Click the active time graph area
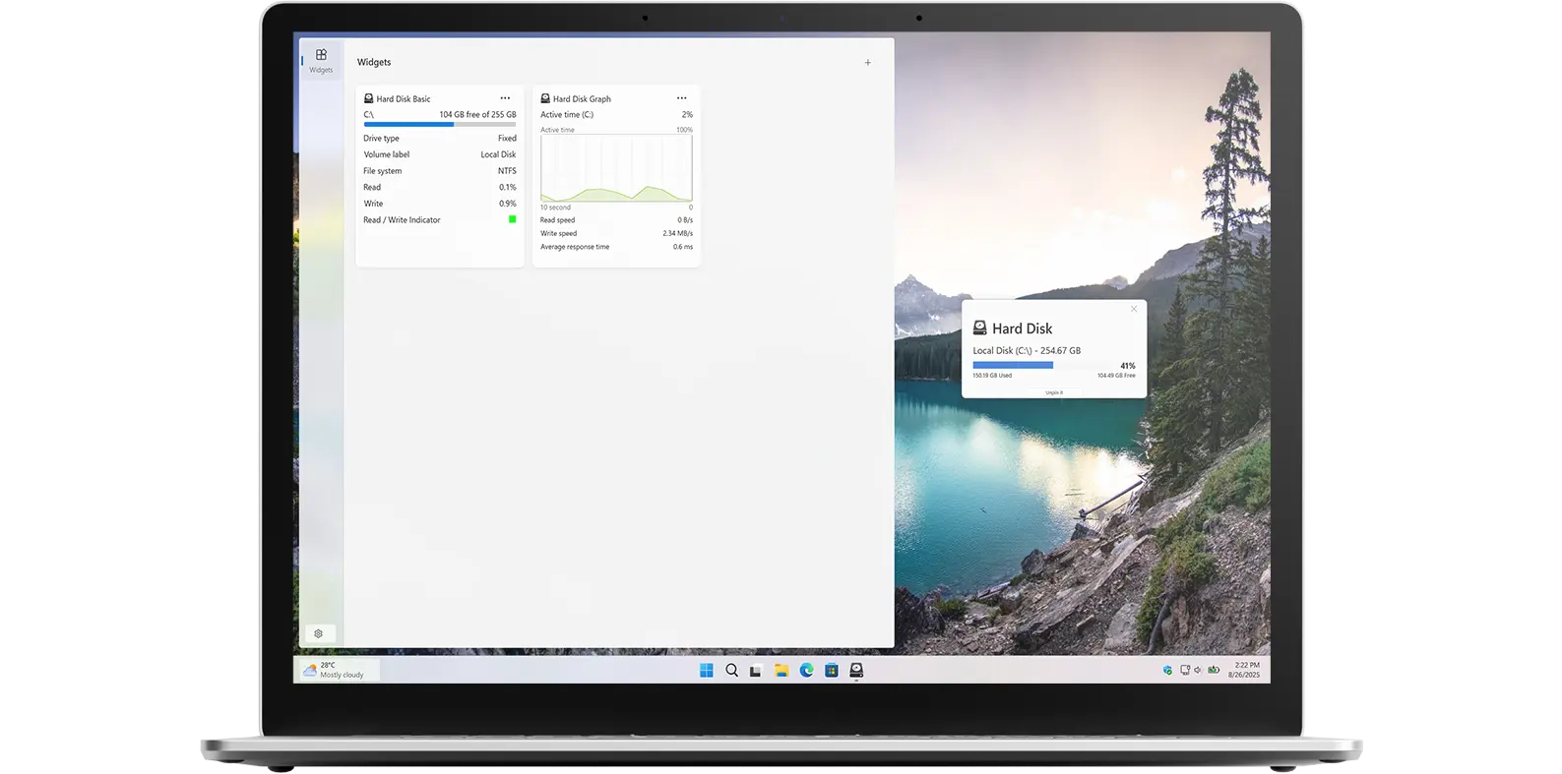The width and height of the screenshot is (1562, 774). [x=616, y=168]
